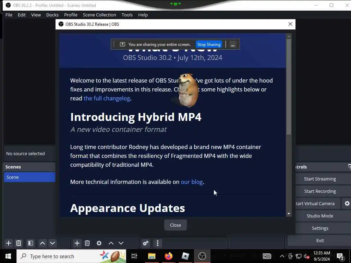Open advanced audio properties gears icon
This screenshot has height=263, width=351.
click(145, 243)
